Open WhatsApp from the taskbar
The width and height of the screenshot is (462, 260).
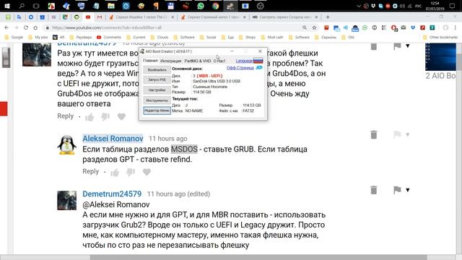[201, 6]
